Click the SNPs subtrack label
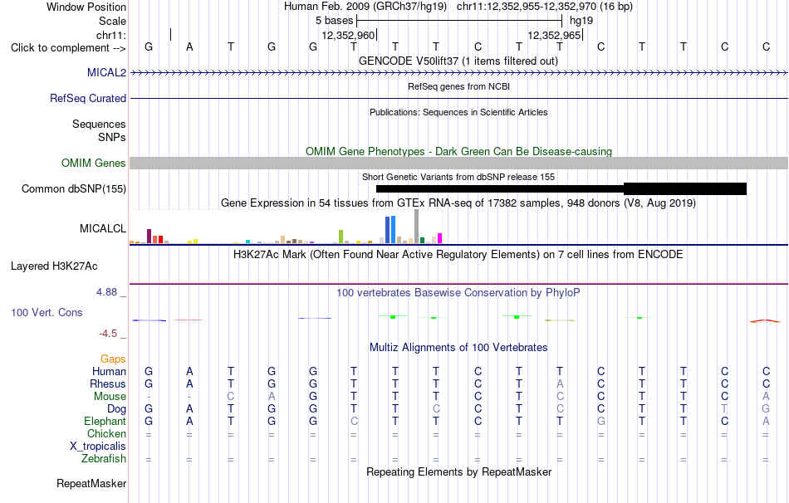The height and width of the screenshot is (503, 789). click(x=112, y=137)
